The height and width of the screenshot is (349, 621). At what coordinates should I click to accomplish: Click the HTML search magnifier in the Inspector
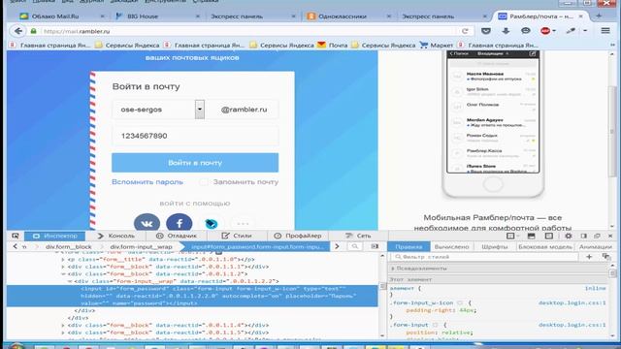point(355,246)
